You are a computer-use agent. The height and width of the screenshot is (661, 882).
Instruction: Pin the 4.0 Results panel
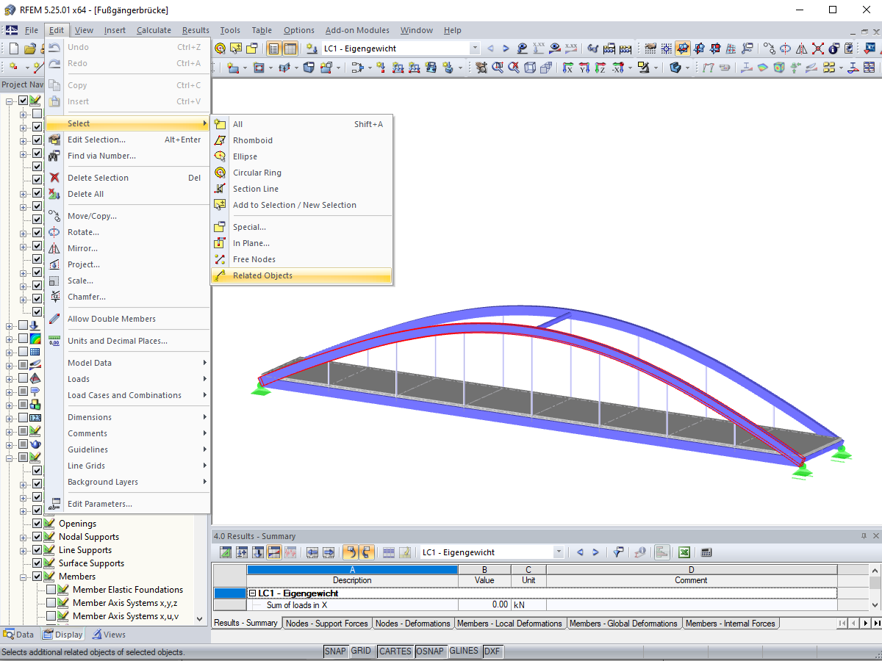(x=863, y=536)
